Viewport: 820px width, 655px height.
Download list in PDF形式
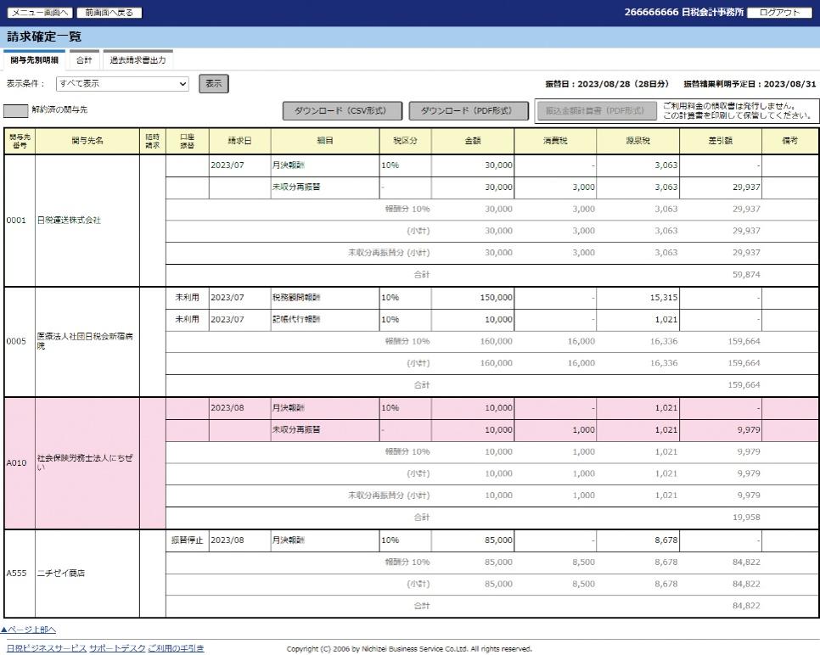469,111
